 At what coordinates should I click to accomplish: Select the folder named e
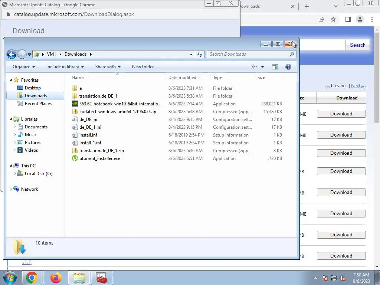(x=81, y=88)
